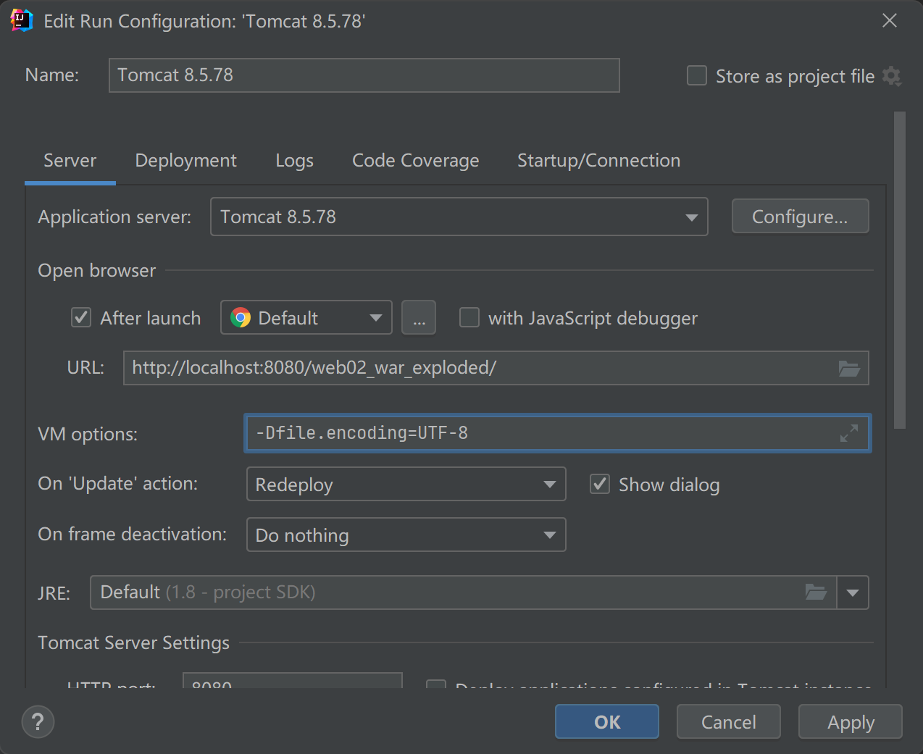Click the Tomcat Server Settings heading
This screenshot has width=923, height=754.
134,642
